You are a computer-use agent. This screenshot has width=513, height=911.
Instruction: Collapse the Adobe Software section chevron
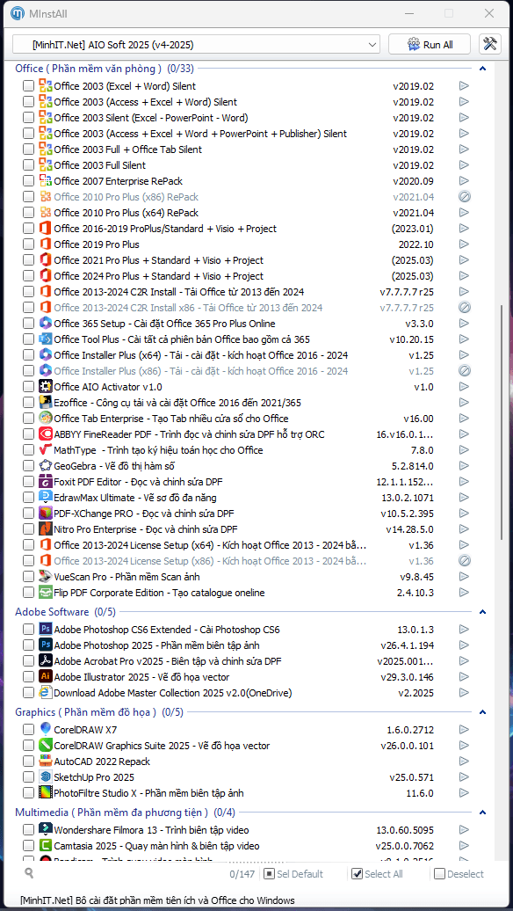482,612
